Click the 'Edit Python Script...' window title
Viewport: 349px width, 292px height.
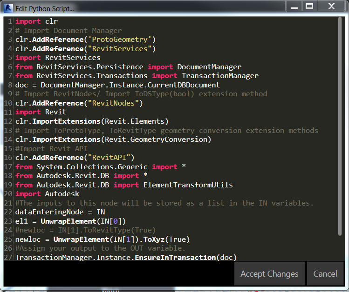tap(45, 9)
